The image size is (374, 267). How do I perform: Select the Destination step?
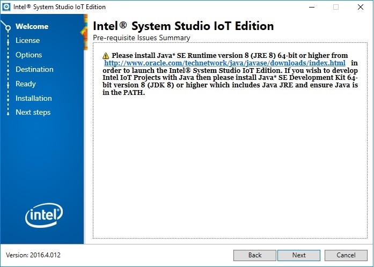[34, 69]
